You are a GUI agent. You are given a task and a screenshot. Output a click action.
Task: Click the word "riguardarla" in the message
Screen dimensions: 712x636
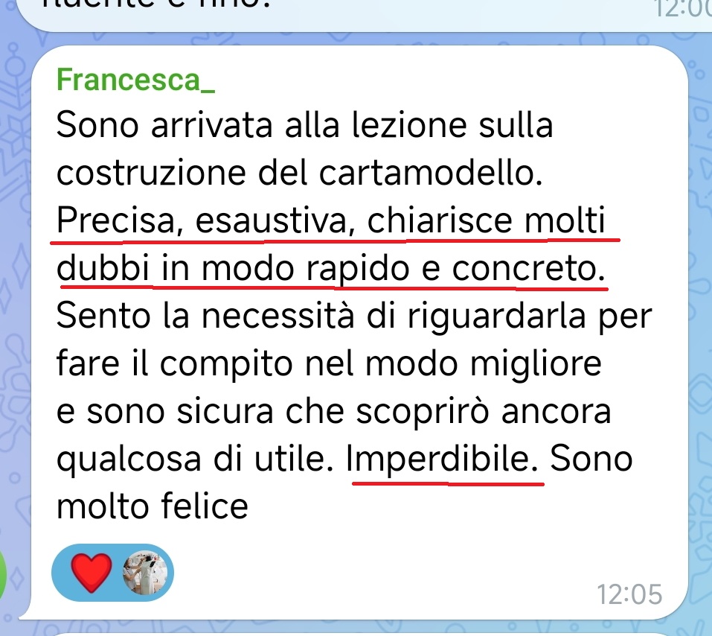point(496,317)
